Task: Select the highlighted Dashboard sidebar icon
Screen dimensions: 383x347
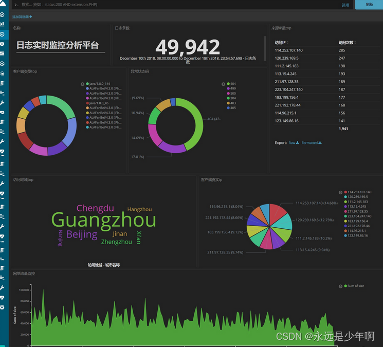Action: 2,34
